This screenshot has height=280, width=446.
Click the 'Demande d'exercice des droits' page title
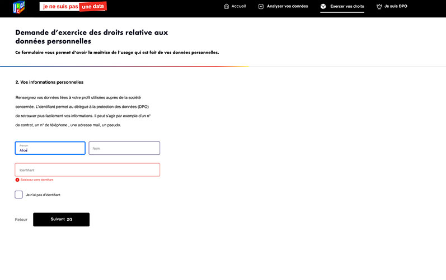pos(92,37)
